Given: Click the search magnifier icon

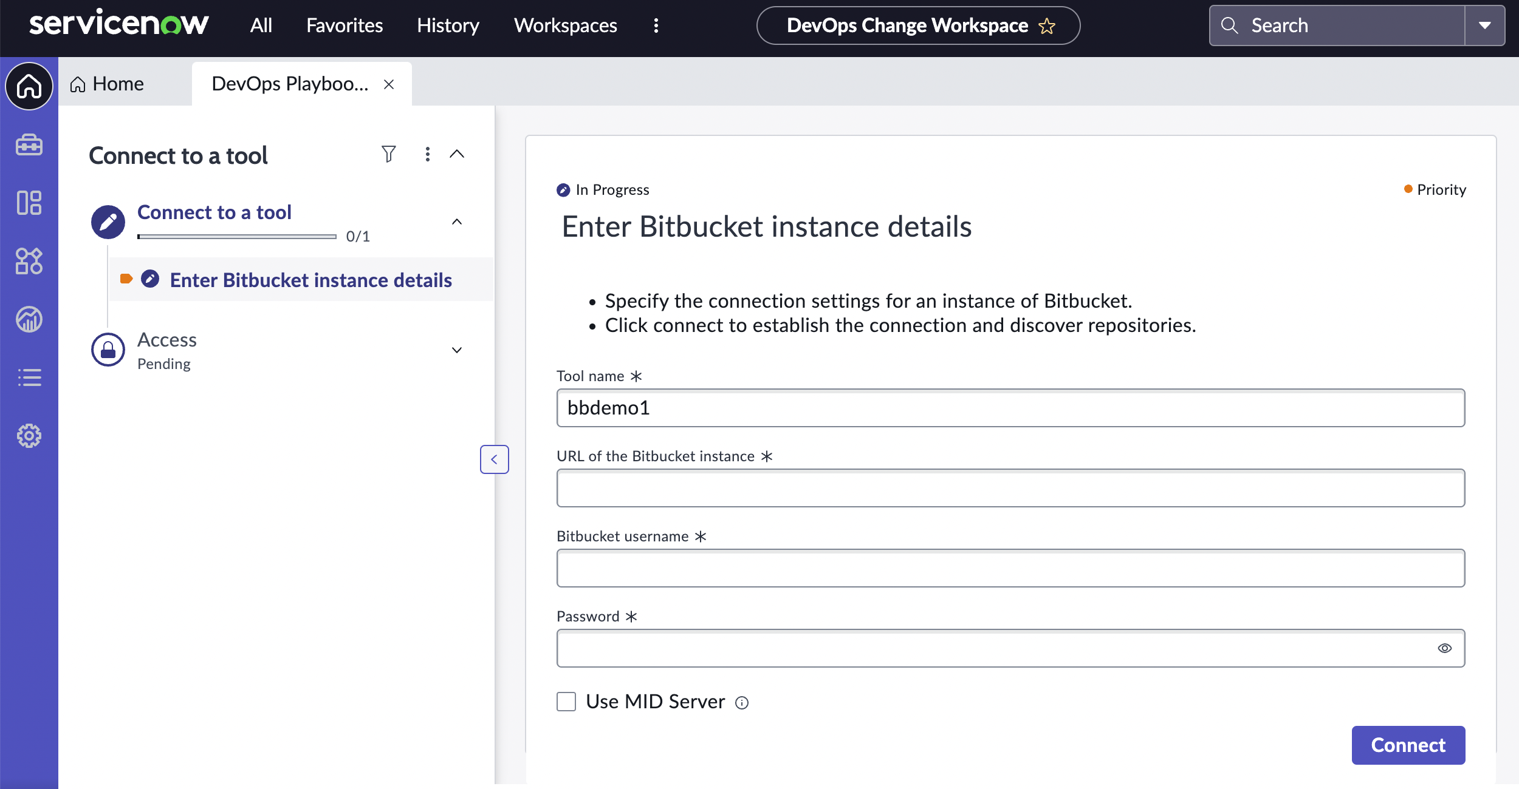Looking at the screenshot, I should point(1230,25).
